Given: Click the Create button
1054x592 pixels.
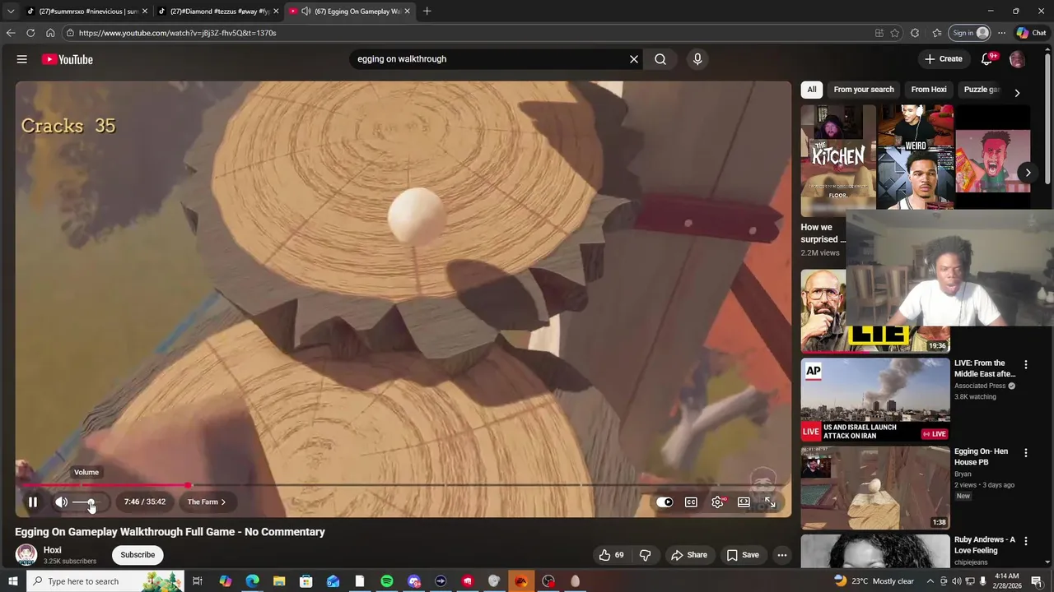Looking at the screenshot, I should pyautogui.click(x=944, y=59).
